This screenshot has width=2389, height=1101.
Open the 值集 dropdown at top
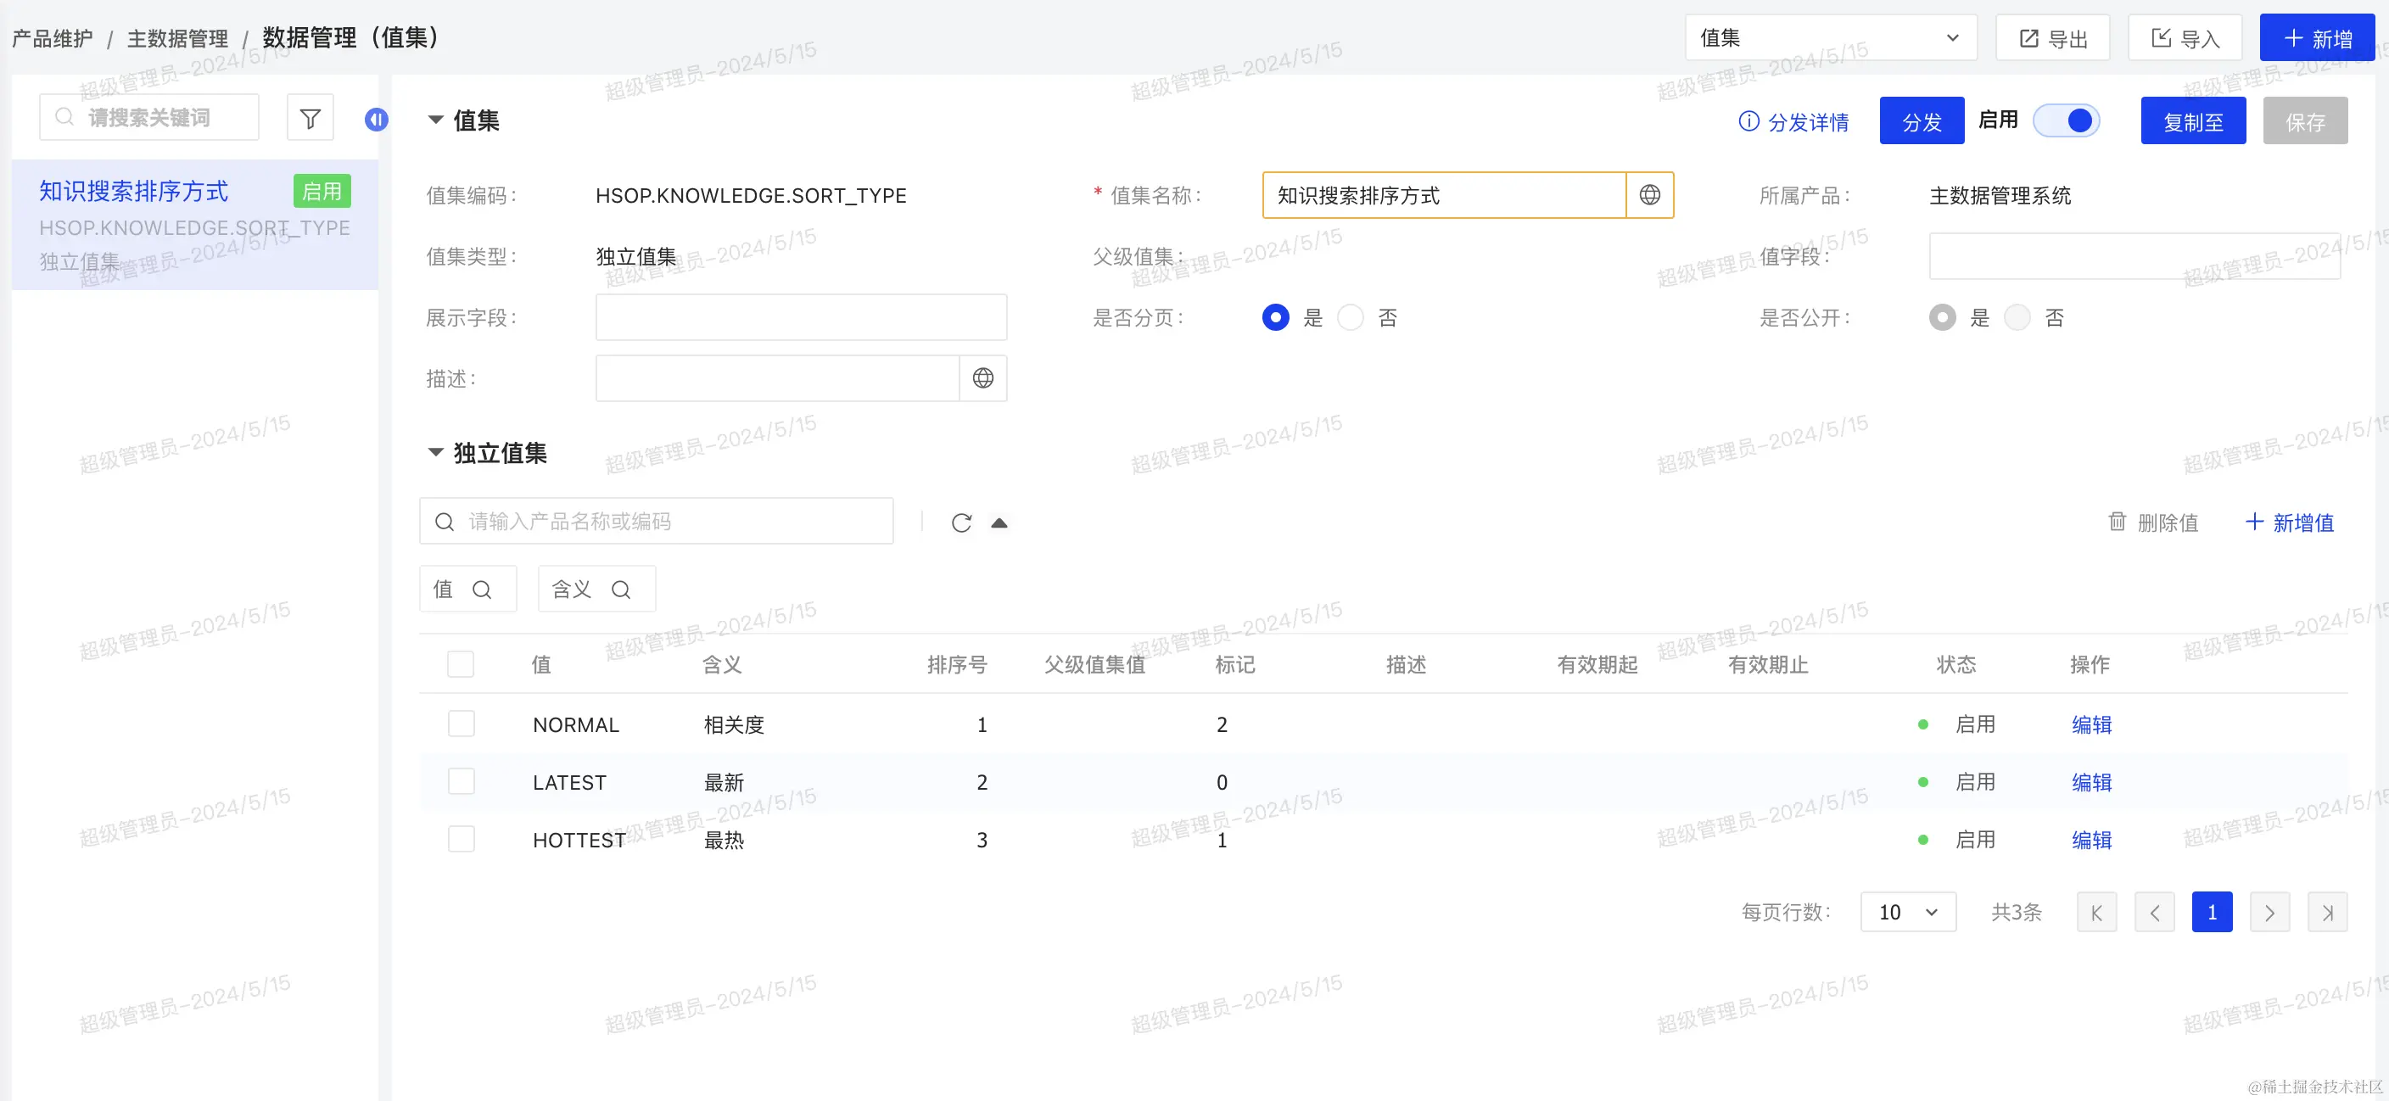(1830, 38)
